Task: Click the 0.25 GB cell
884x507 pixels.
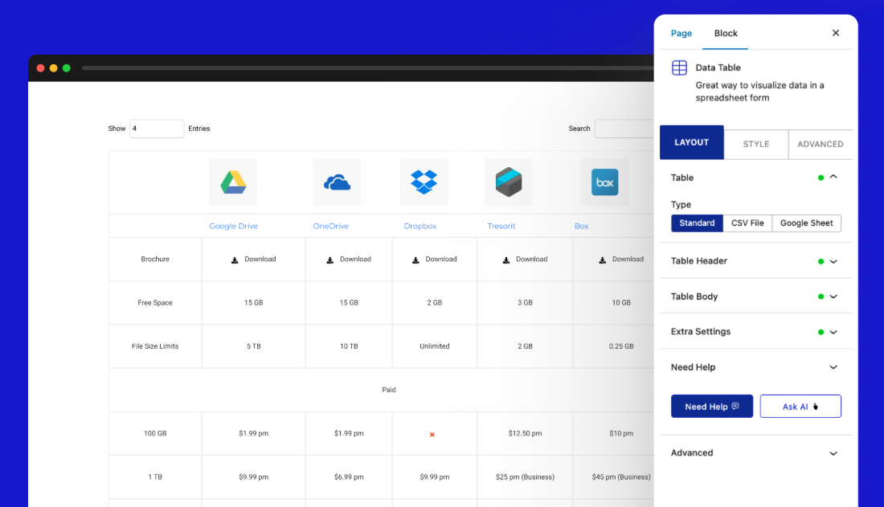Action: [614, 346]
